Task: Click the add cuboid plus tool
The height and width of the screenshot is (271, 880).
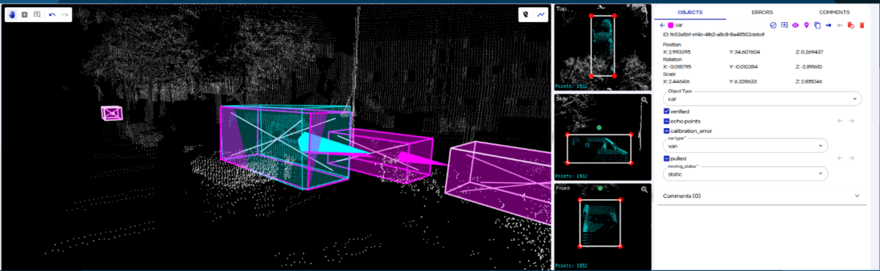Action: (x=24, y=15)
